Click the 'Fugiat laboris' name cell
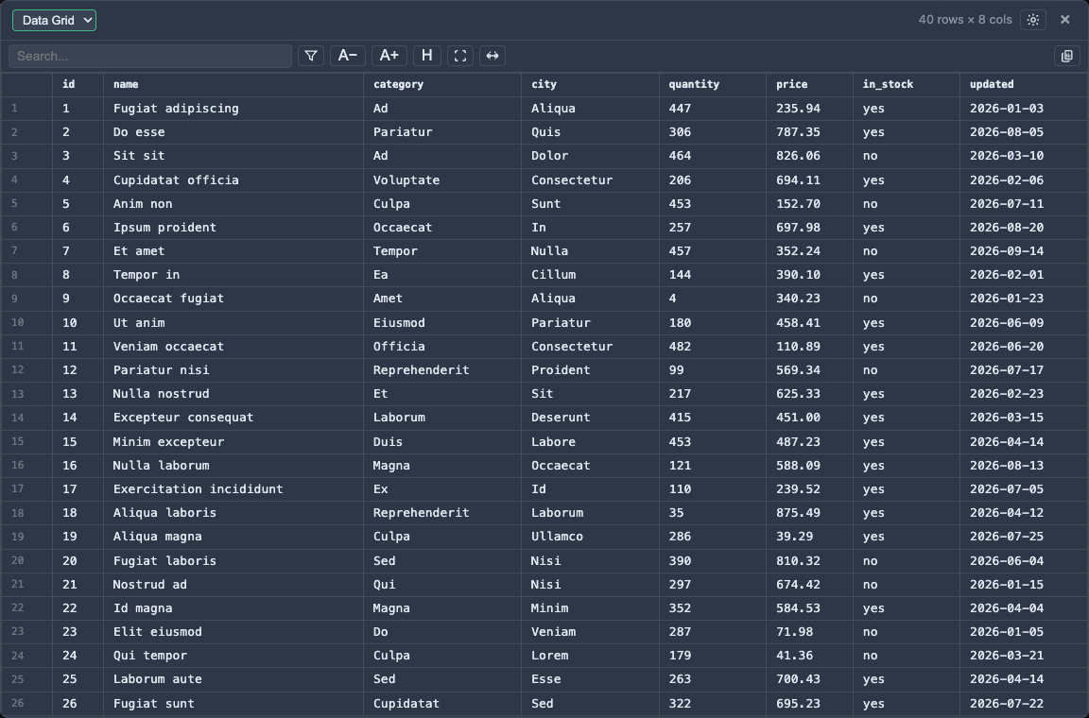 click(233, 560)
